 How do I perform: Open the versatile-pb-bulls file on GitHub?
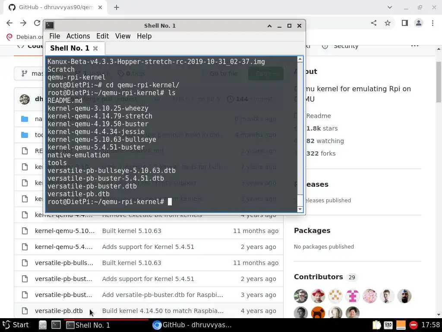(x=64, y=263)
